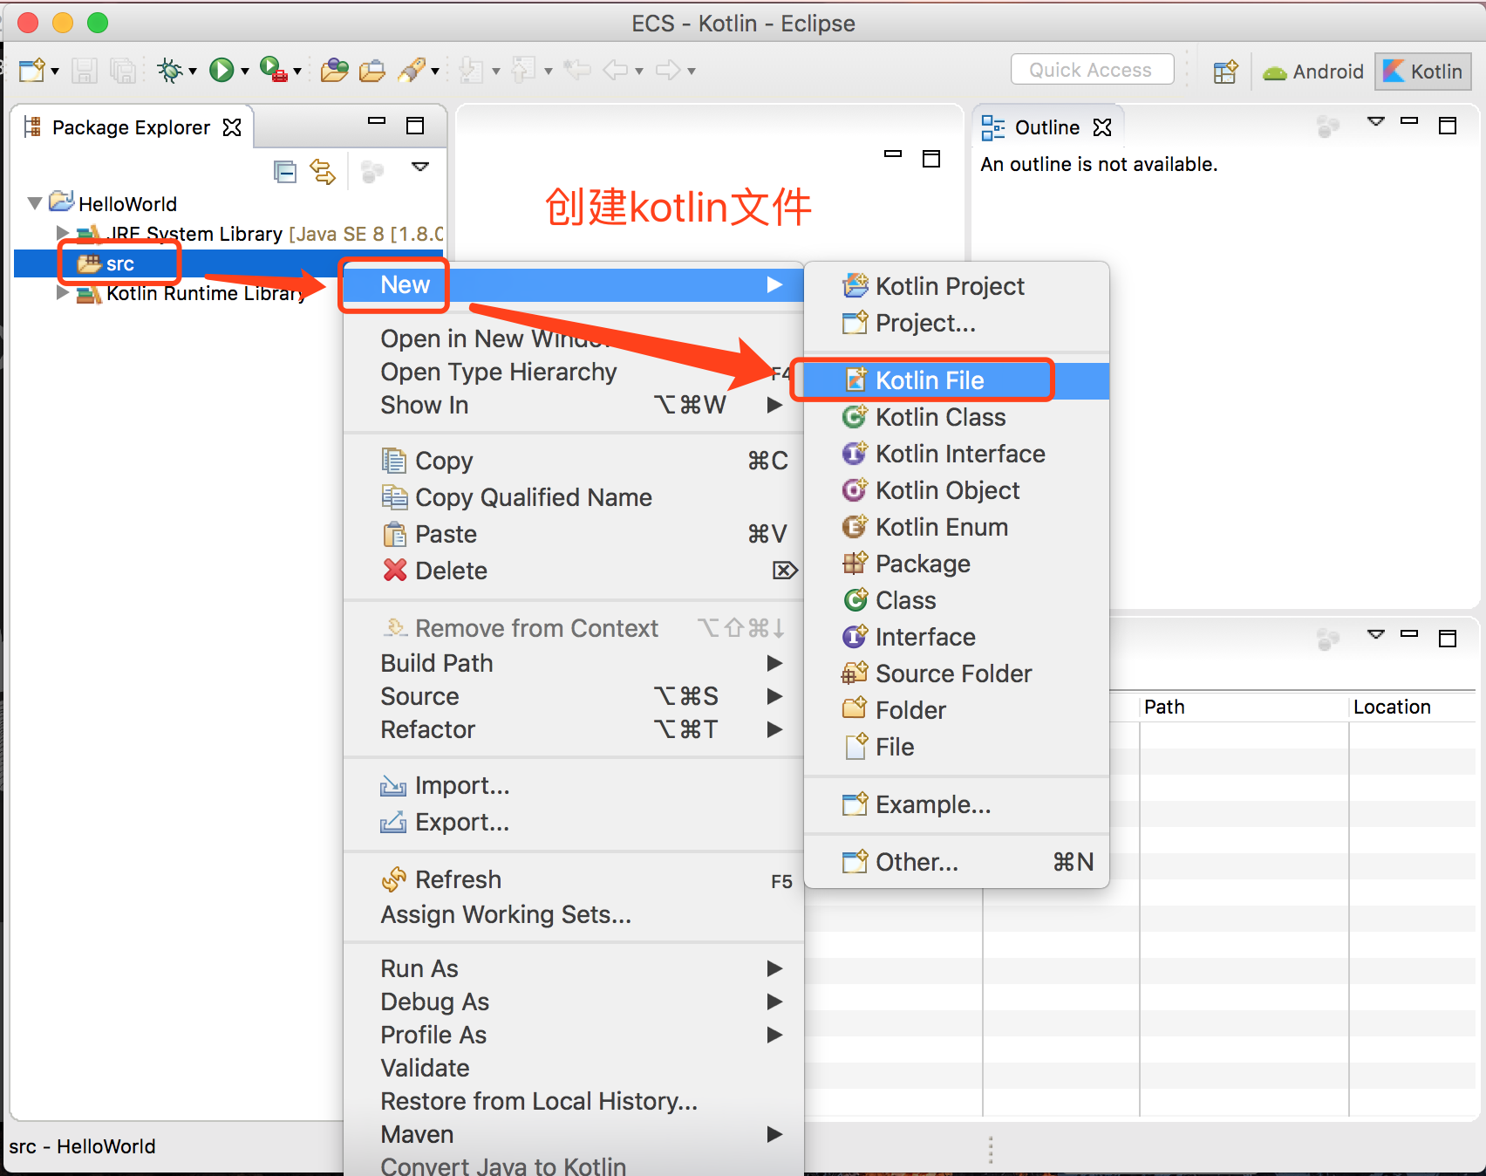
Task: Click Refresh in the context menu
Action: pos(574,879)
